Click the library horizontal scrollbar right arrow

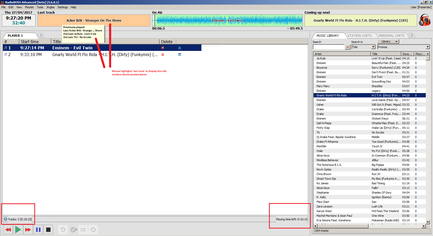coord(423,226)
